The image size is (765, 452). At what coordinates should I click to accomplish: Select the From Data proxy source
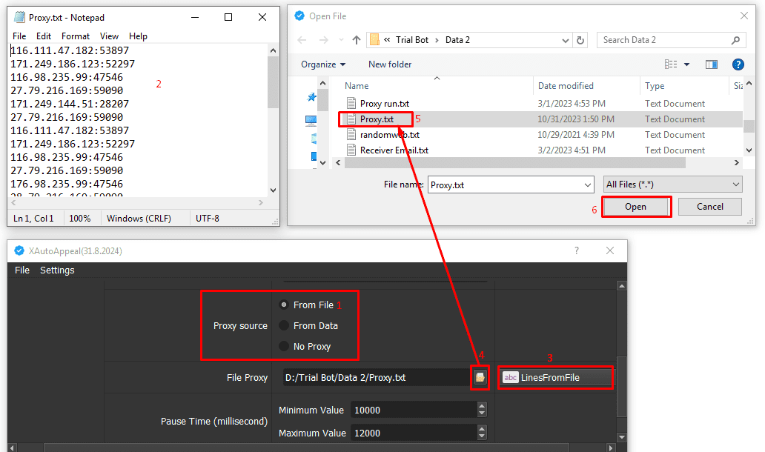tap(283, 325)
